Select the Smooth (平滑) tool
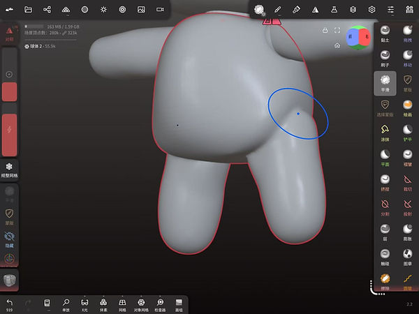The height and width of the screenshot is (314, 419). coord(385,83)
